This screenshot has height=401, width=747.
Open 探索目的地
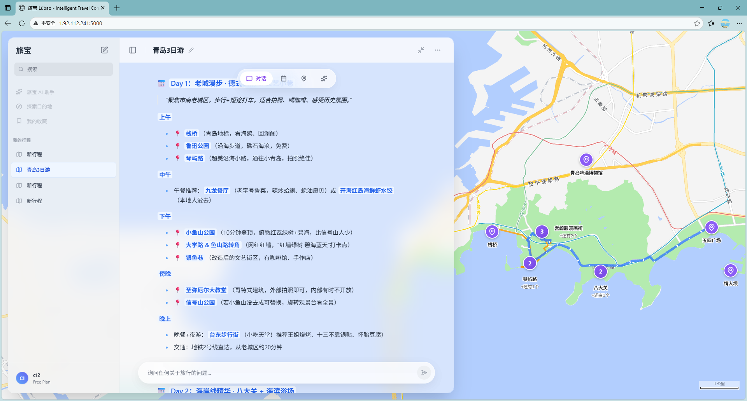click(63, 106)
